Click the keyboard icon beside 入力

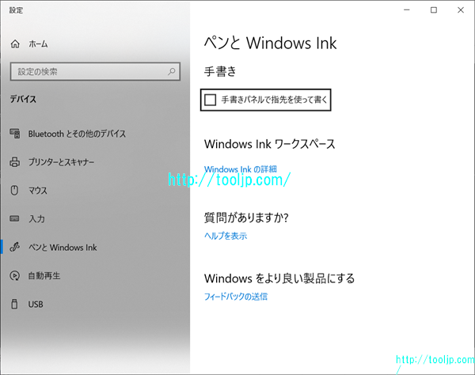click(x=14, y=218)
